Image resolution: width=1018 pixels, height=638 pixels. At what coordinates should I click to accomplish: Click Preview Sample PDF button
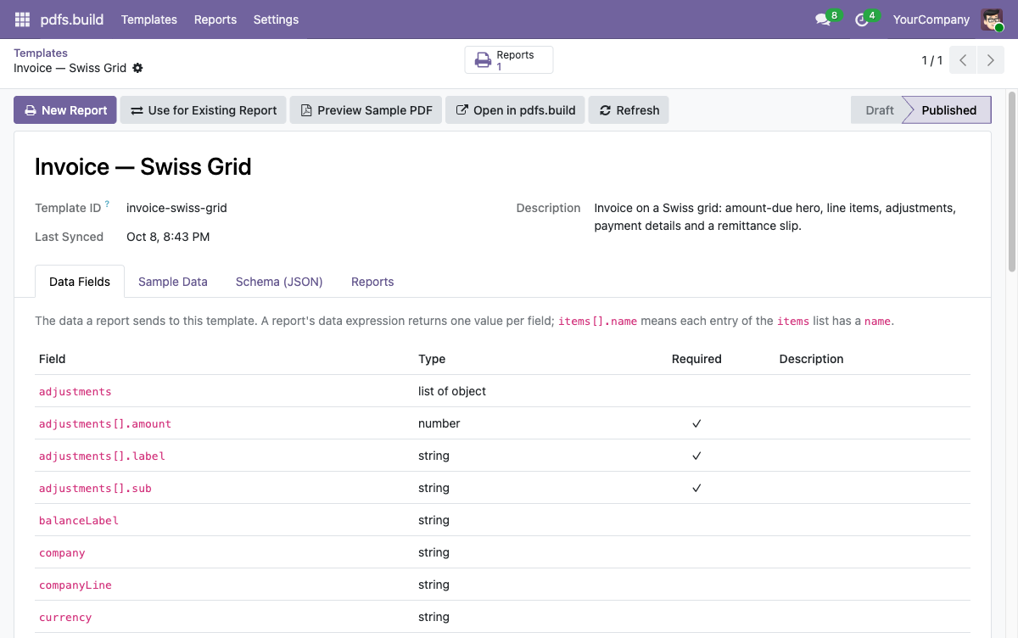point(366,110)
